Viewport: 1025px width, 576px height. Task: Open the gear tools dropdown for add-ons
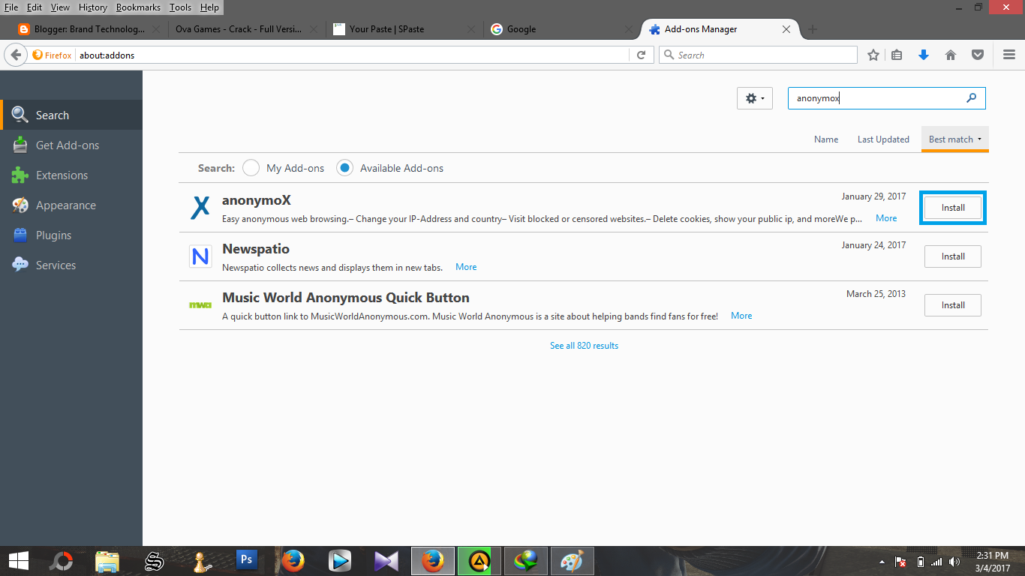click(x=755, y=98)
